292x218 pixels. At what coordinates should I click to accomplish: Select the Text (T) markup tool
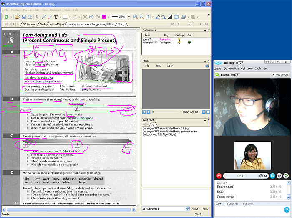55,17
